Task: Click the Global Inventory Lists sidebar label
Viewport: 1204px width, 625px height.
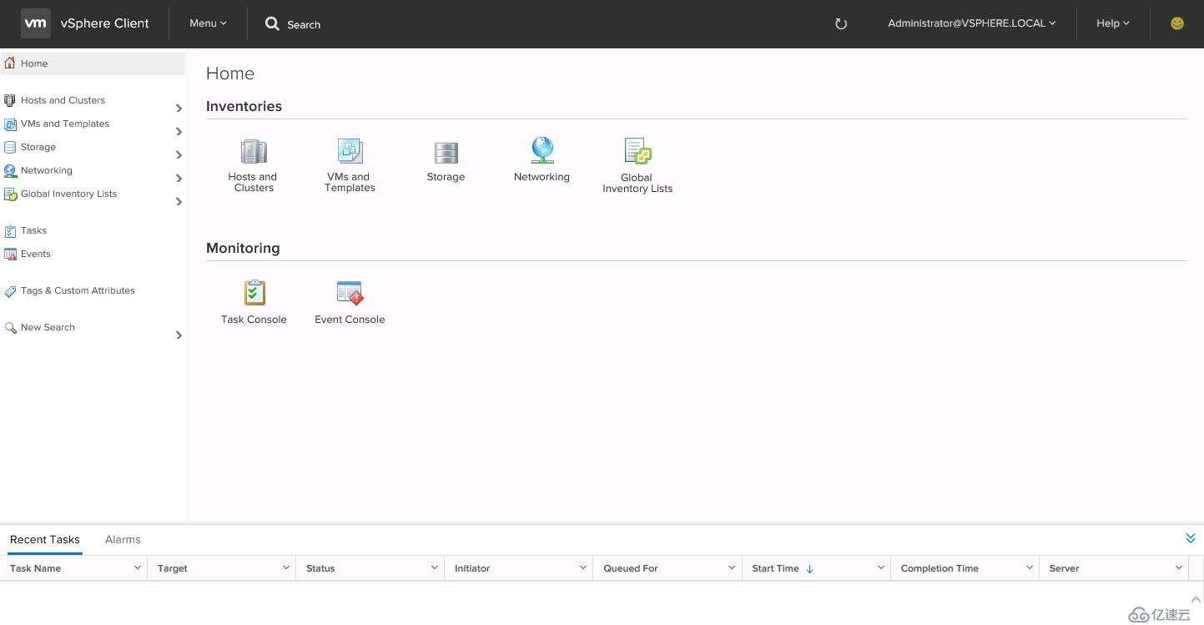Action: coord(69,194)
